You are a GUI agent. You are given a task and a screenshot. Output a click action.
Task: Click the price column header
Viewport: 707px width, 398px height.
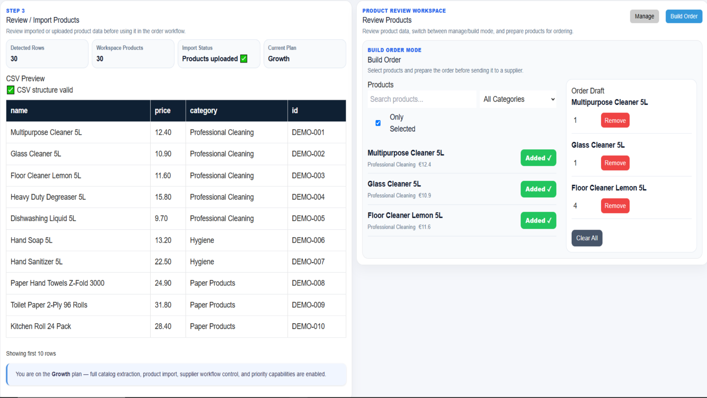pos(168,111)
